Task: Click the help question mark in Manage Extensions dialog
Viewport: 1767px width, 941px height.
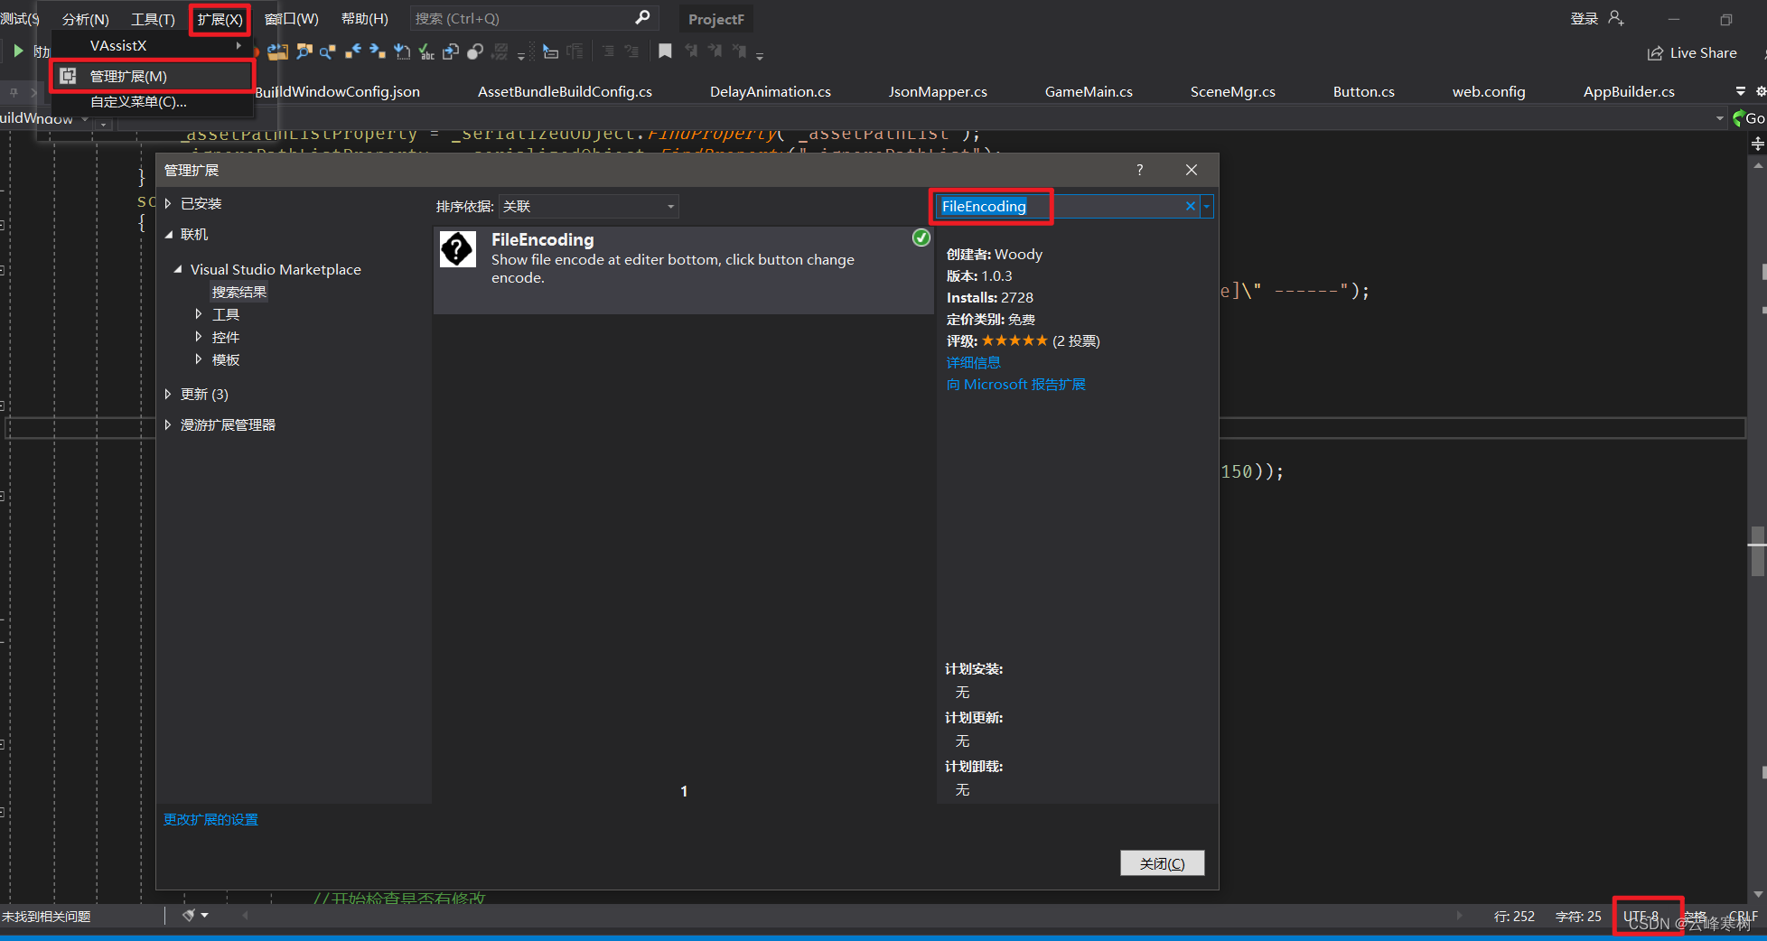Action: point(1139,170)
